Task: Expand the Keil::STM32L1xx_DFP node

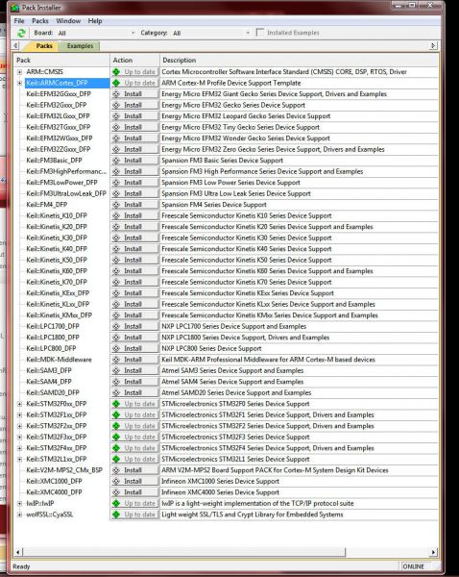Action: (x=19, y=459)
